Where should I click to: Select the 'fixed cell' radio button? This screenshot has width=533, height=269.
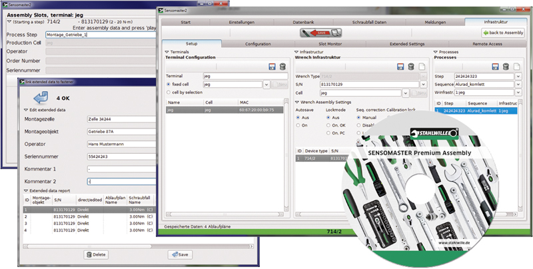[169, 85]
